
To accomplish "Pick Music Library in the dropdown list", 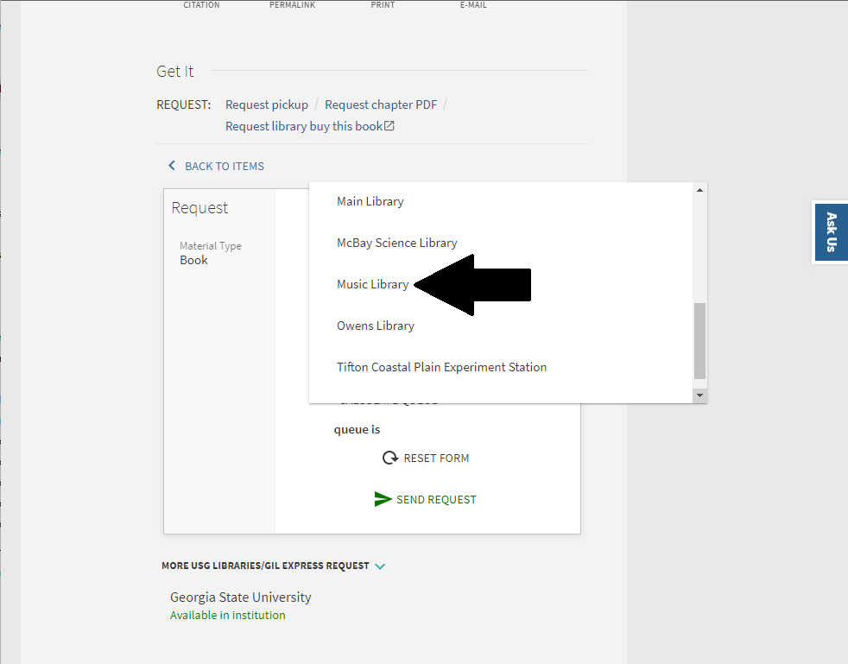I will coord(373,284).
